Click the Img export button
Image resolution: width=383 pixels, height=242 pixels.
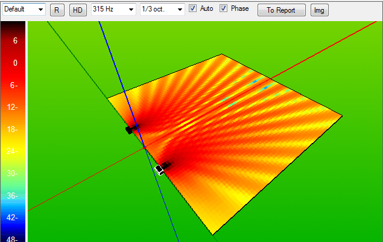point(319,10)
